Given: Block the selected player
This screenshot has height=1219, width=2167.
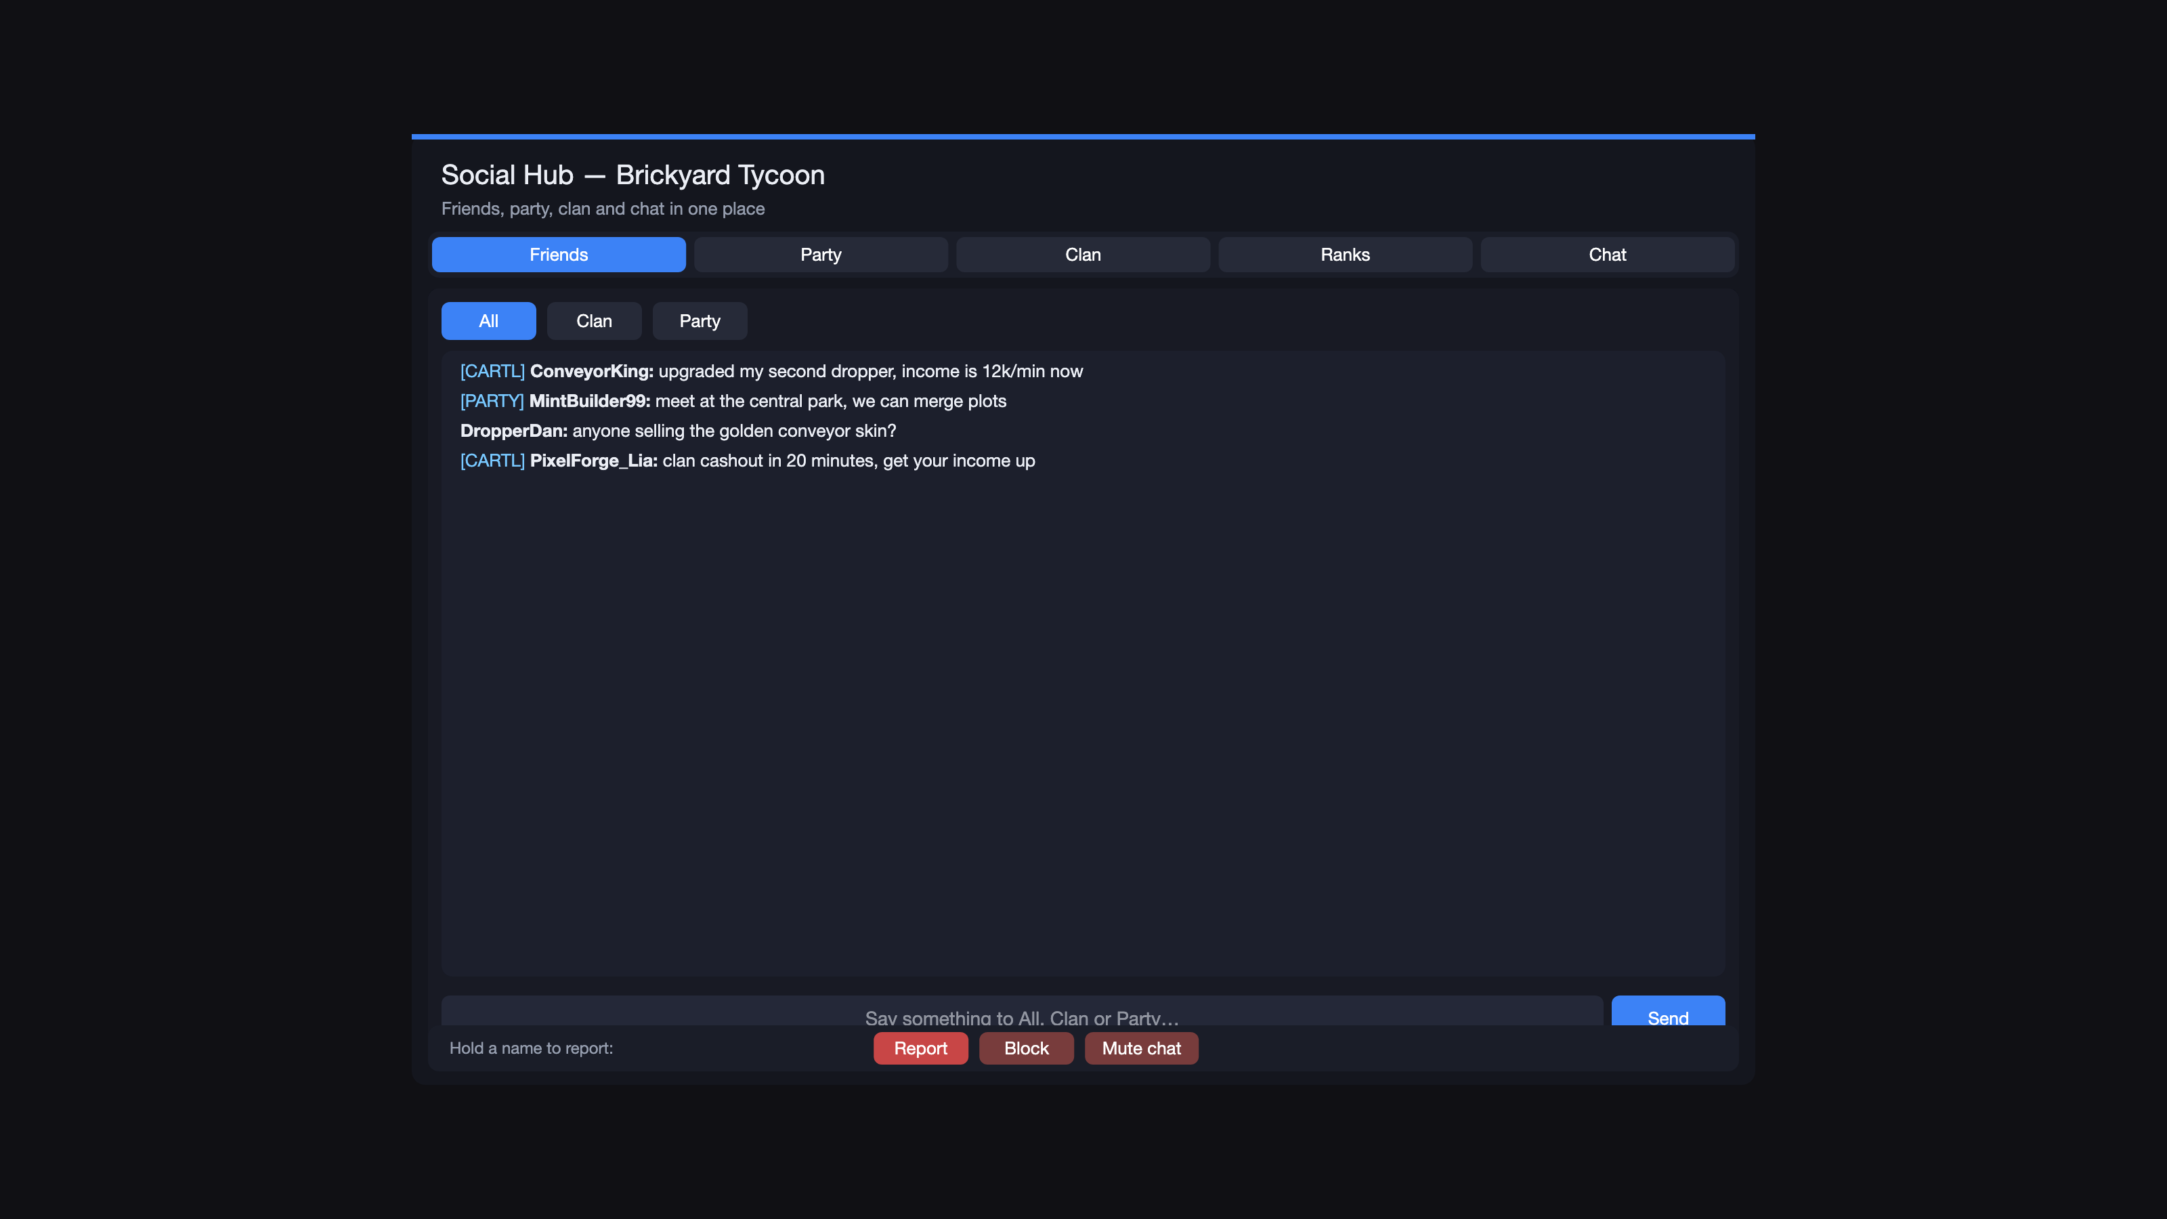Looking at the screenshot, I should tap(1027, 1048).
